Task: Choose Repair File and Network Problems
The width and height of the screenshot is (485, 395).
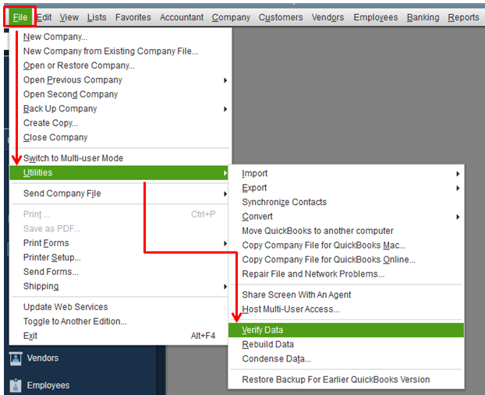Action: coord(346,273)
